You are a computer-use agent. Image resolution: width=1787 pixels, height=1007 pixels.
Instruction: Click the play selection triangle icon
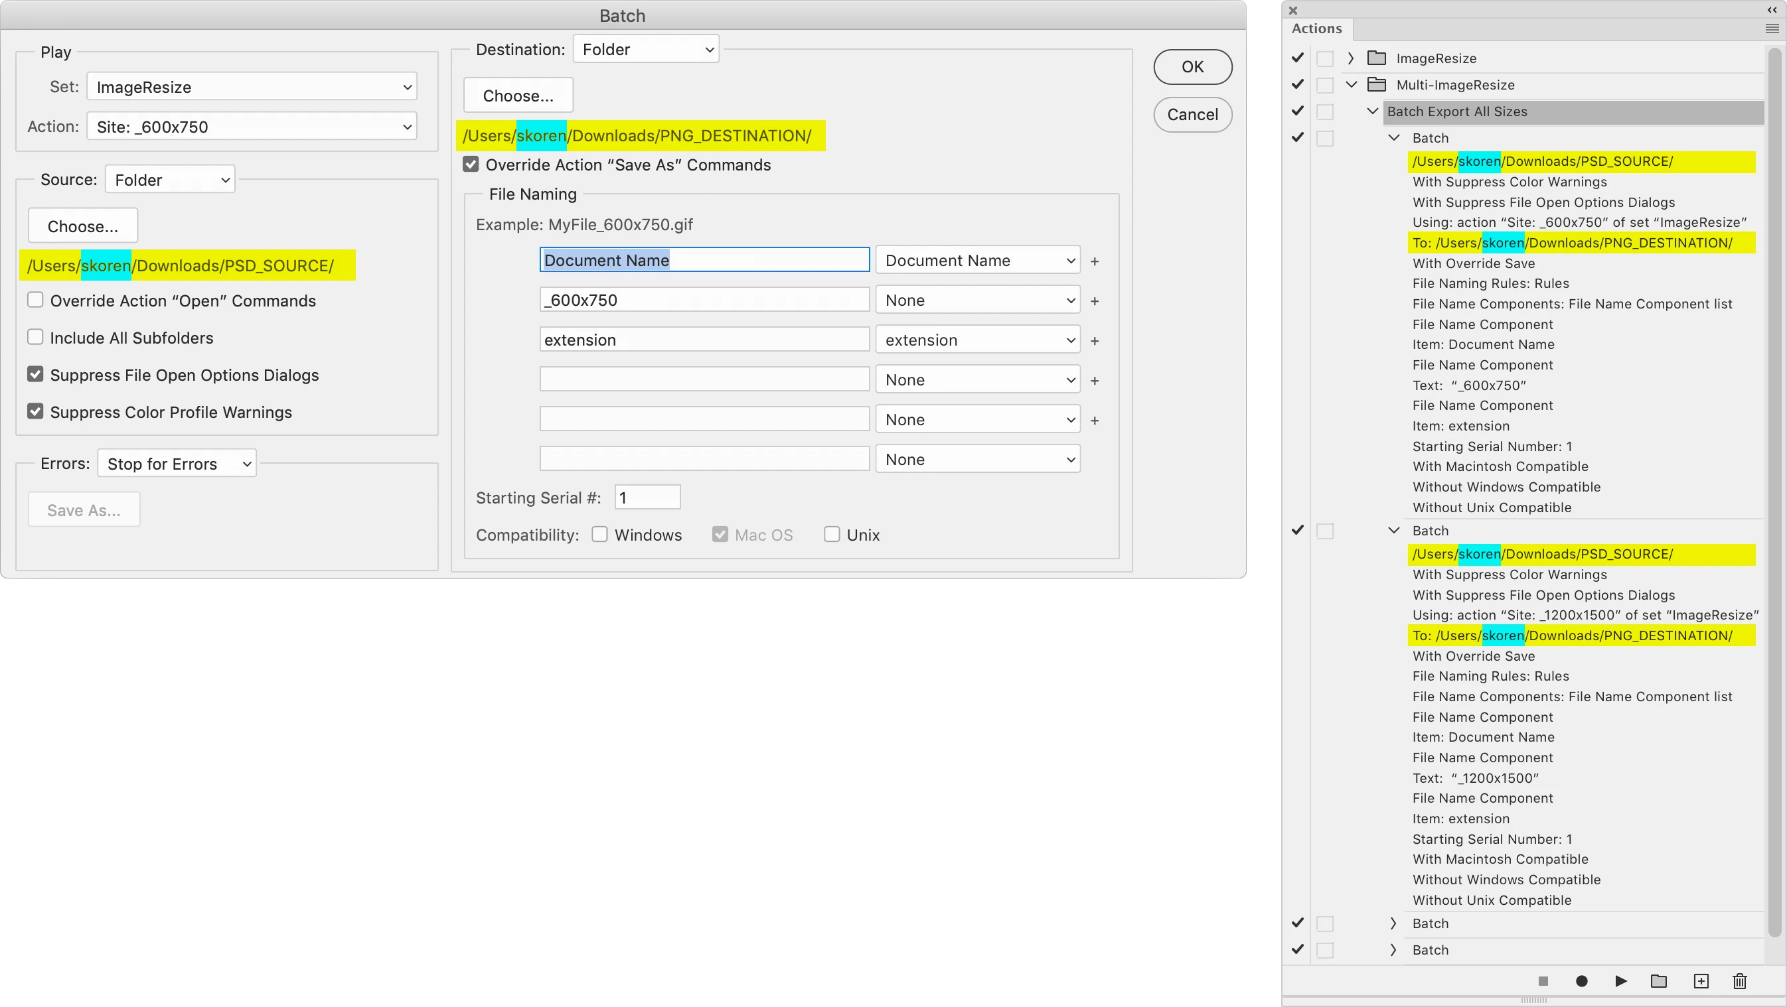pos(1620,980)
